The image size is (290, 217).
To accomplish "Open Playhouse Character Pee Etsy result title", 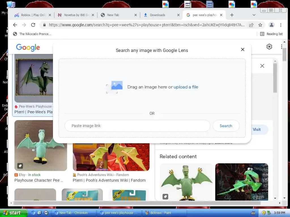I will (39, 180).
